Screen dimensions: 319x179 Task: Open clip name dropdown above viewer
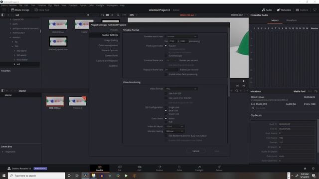click(x=188, y=15)
